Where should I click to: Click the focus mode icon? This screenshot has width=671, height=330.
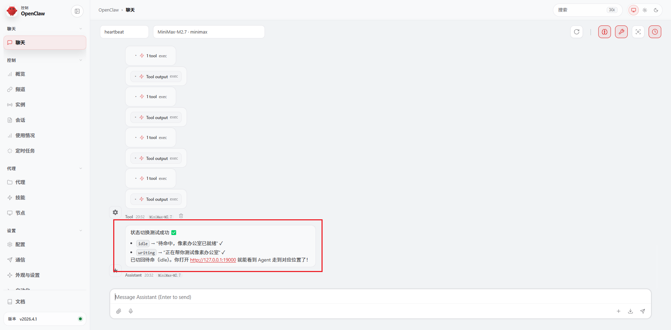638,32
